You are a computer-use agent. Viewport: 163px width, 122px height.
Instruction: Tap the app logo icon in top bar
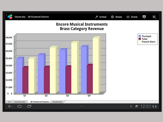[10, 17]
